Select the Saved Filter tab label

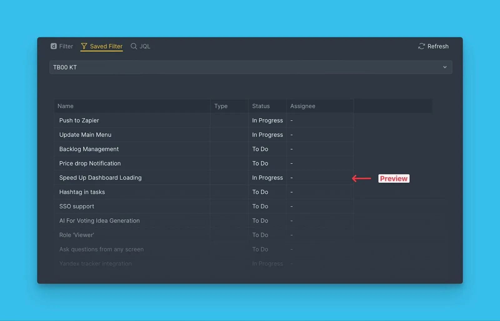pyautogui.click(x=106, y=46)
